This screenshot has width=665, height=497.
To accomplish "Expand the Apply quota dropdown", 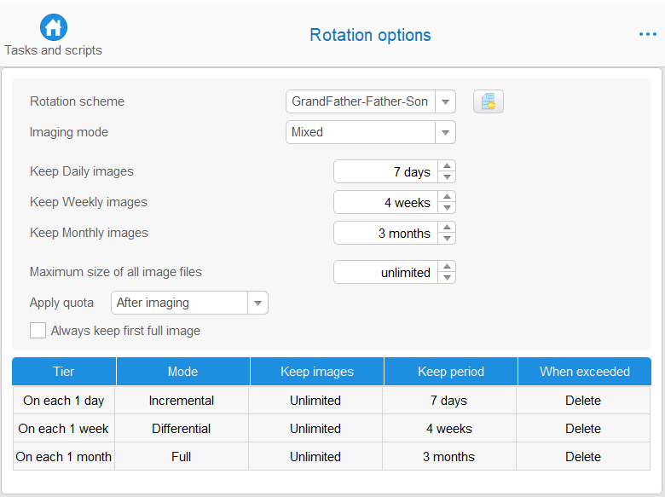I will click(x=257, y=303).
